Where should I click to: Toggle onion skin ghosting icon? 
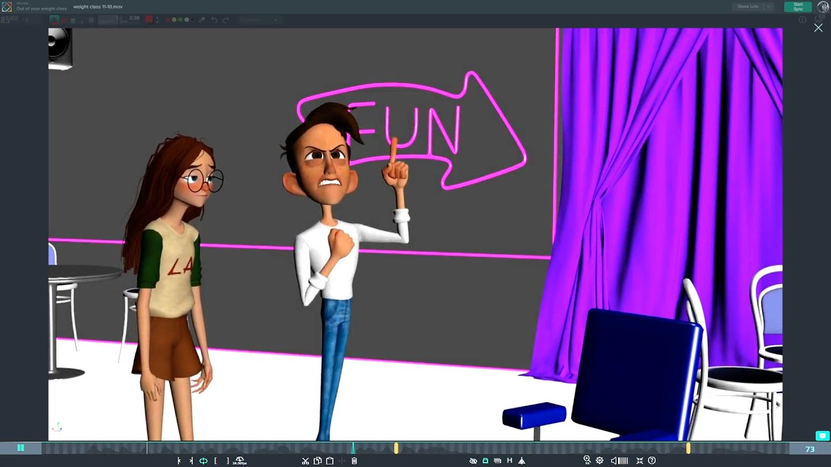(521, 461)
